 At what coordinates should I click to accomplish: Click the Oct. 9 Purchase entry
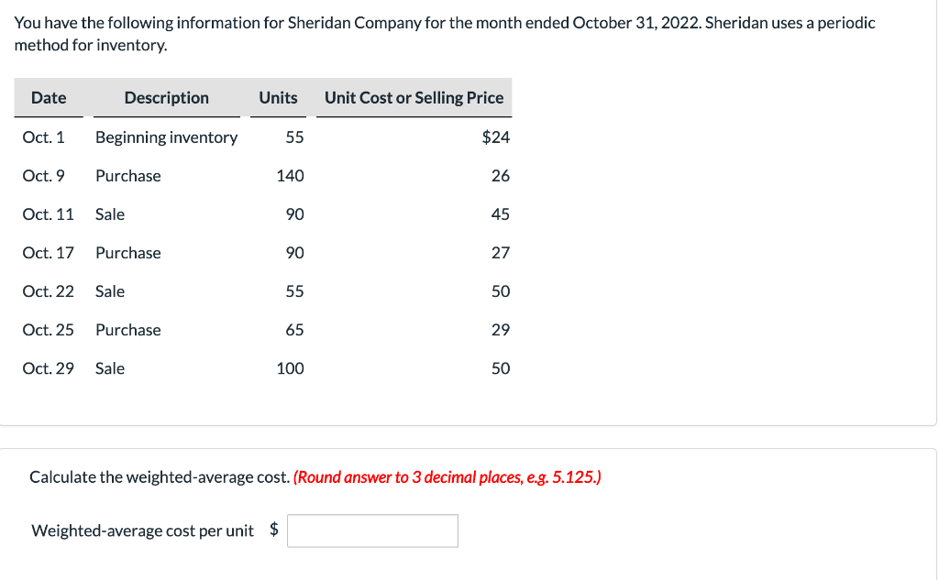(x=127, y=175)
